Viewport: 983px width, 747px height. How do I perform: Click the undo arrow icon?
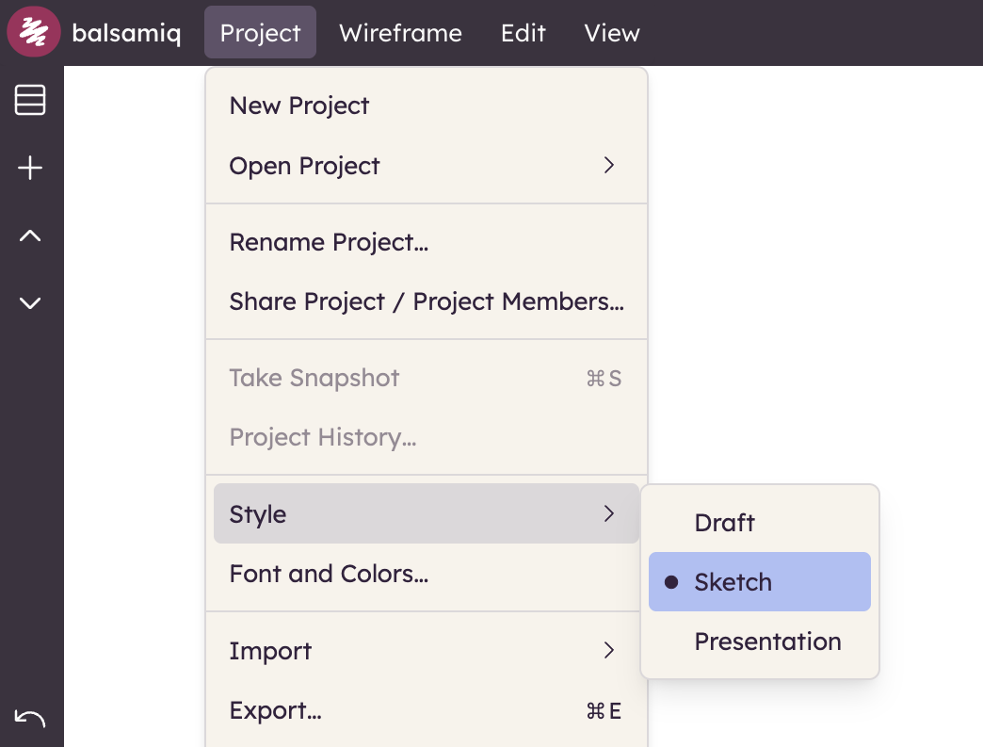(30, 720)
